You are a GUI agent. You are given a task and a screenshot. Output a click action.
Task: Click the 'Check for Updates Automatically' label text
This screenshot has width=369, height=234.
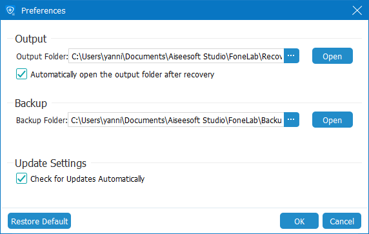87,179
